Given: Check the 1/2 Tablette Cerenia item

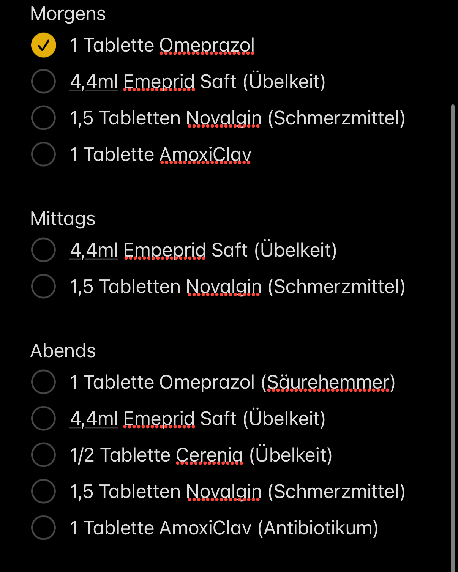Looking at the screenshot, I should 44,455.
